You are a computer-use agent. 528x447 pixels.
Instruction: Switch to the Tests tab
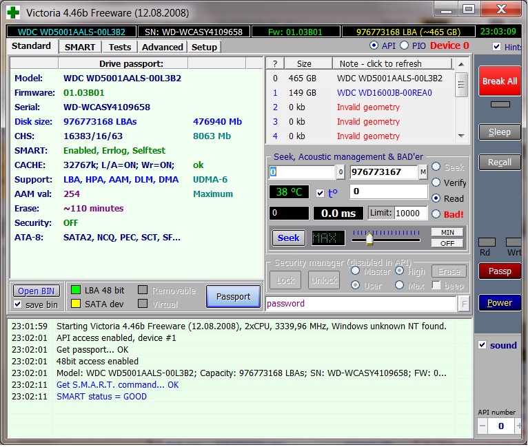pyautogui.click(x=119, y=47)
